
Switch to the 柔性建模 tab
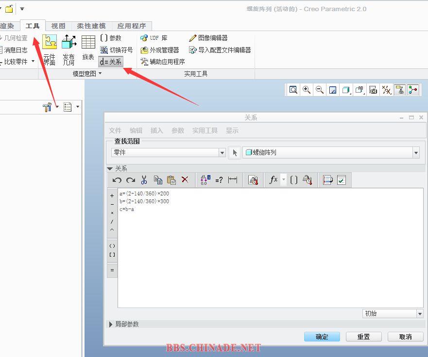pyautogui.click(x=91, y=26)
